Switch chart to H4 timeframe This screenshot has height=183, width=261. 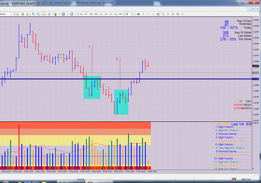(x=106, y=14)
